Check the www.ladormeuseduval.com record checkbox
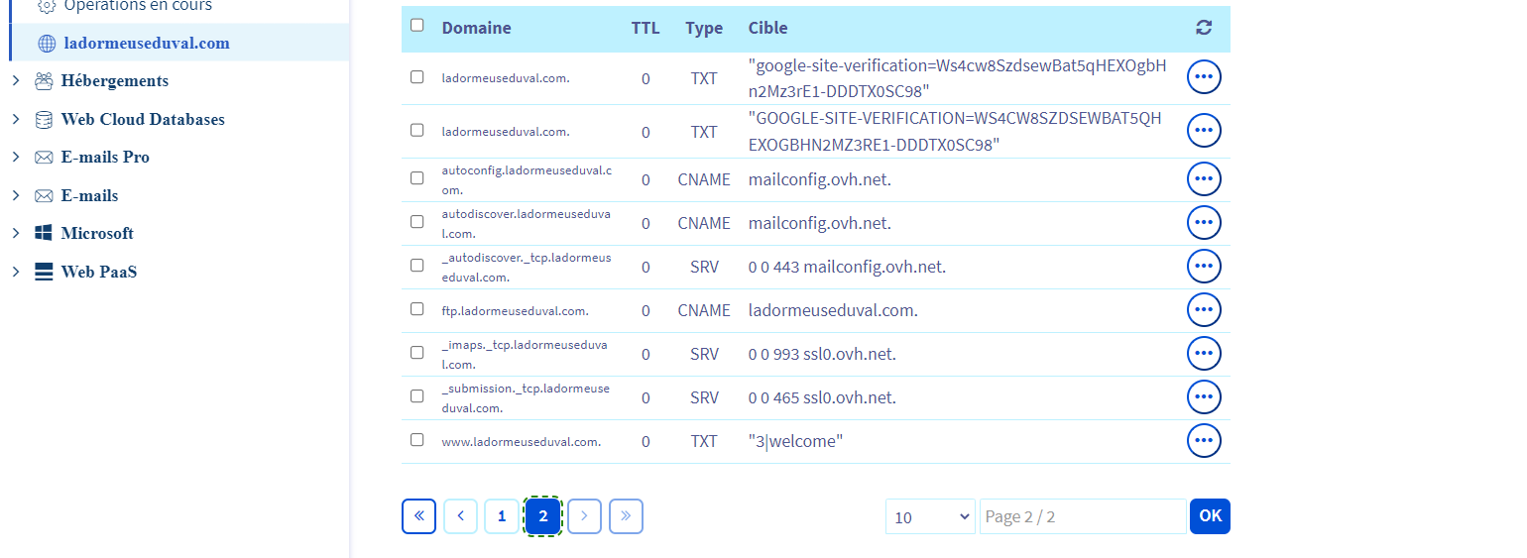Viewport: 1527px width, 558px height. coord(417,440)
